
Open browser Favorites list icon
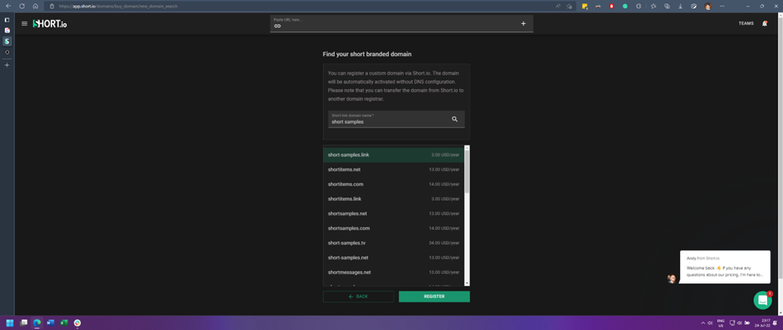tap(653, 6)
